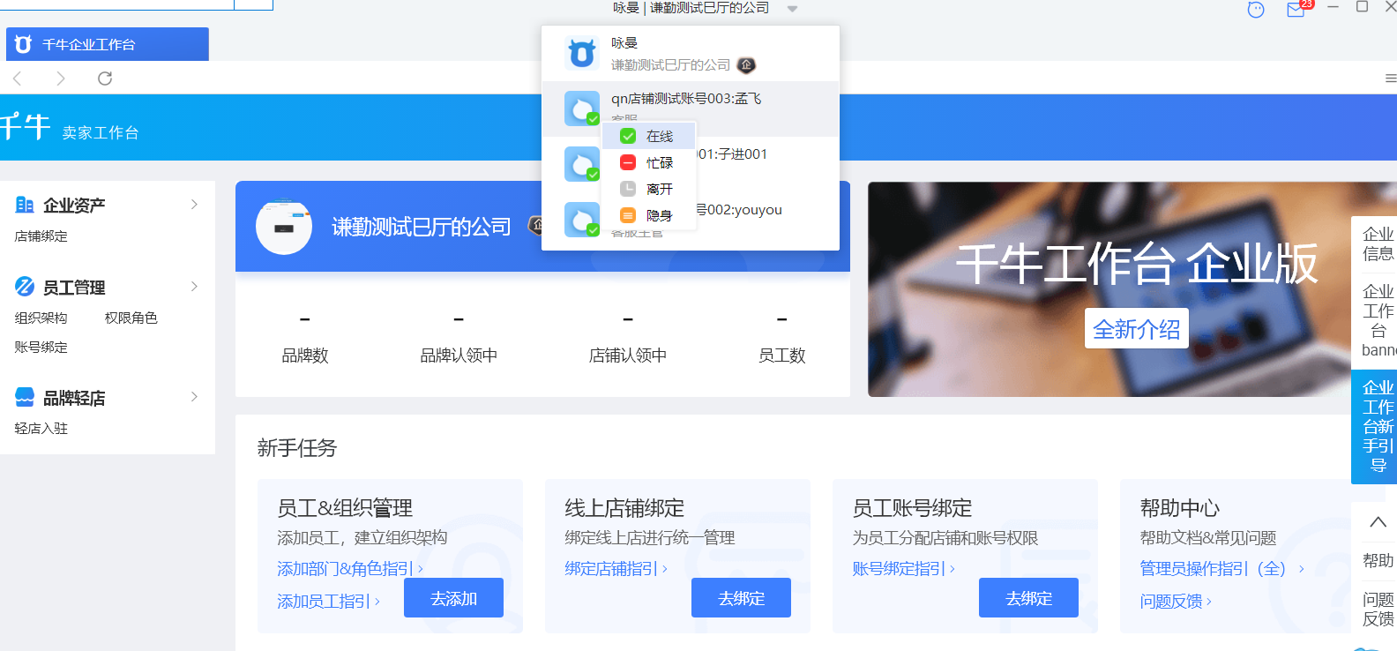1397x651 pixels.
Task: Click the scroll-to-top up arrow
Action: pos(1378,522)
